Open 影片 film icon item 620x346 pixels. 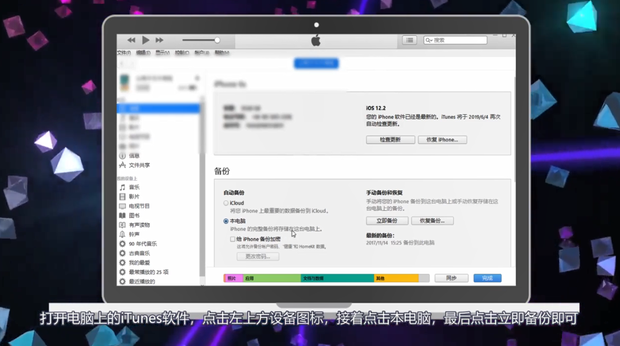(122, 197)
